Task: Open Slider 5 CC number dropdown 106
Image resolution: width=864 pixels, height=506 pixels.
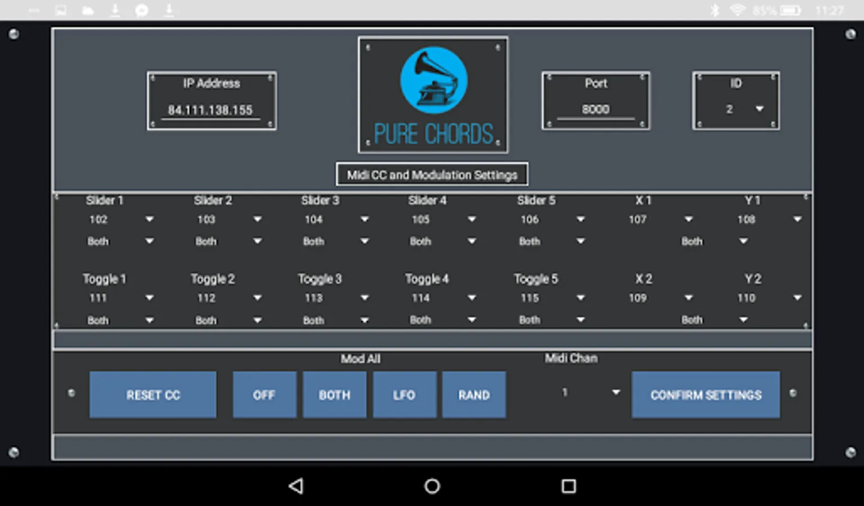Action: click(x=552, y=219)
